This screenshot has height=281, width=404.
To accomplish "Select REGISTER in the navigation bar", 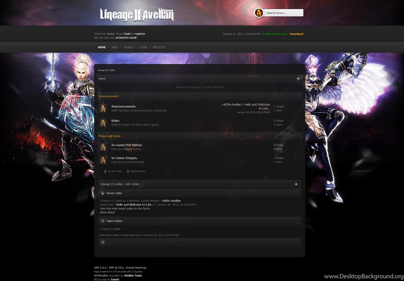I will [159, 47].
